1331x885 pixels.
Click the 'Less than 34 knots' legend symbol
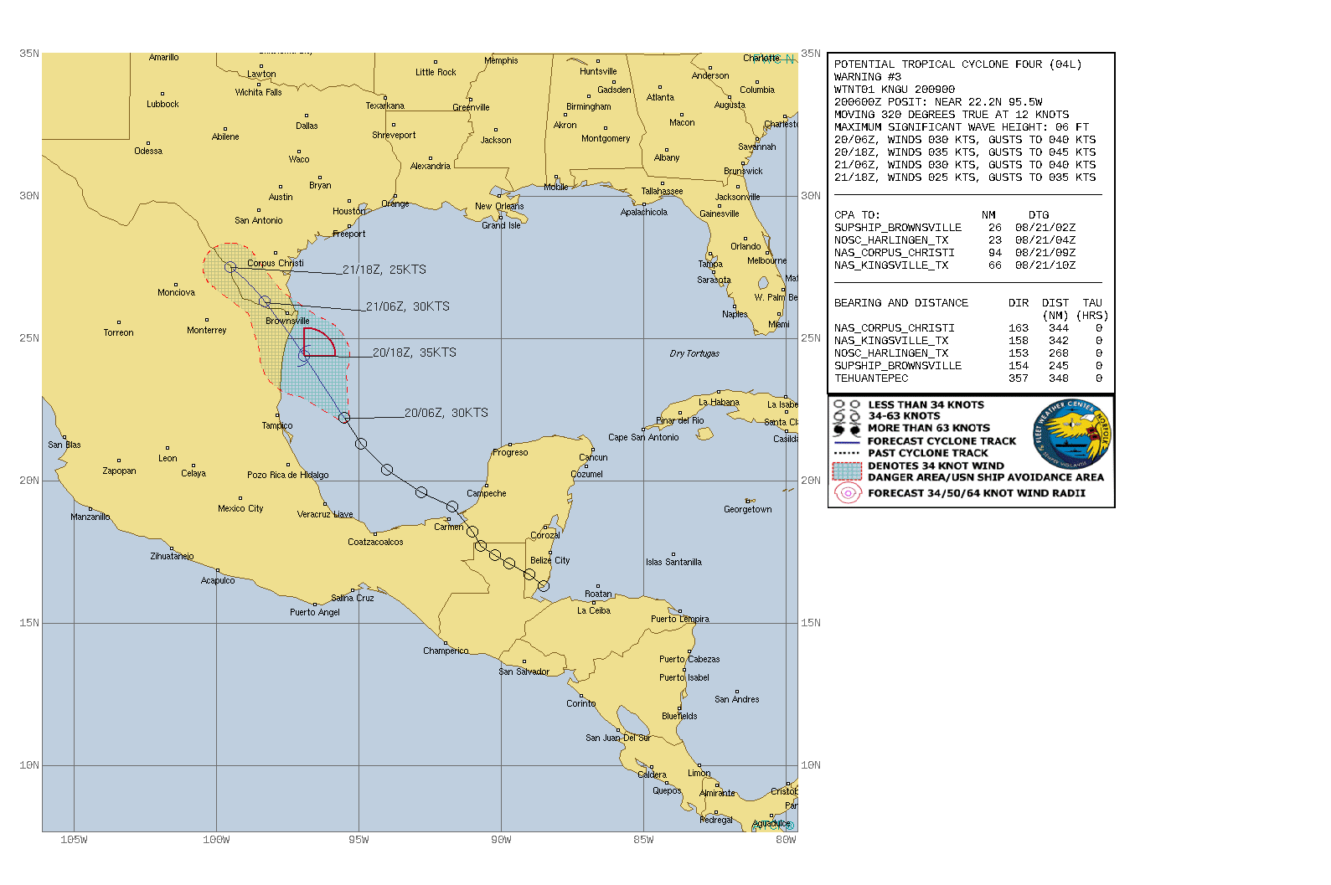847,404
